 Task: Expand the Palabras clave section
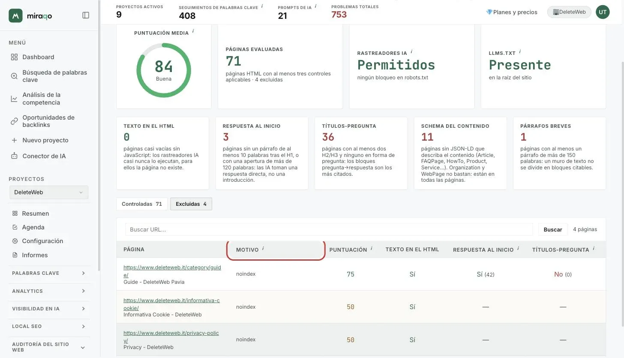pos(49,273)
